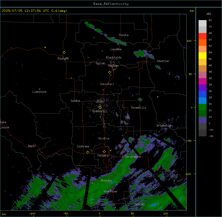
Task: Click the white asterisk east of Innisfail
Action: (x=129, y=78)
